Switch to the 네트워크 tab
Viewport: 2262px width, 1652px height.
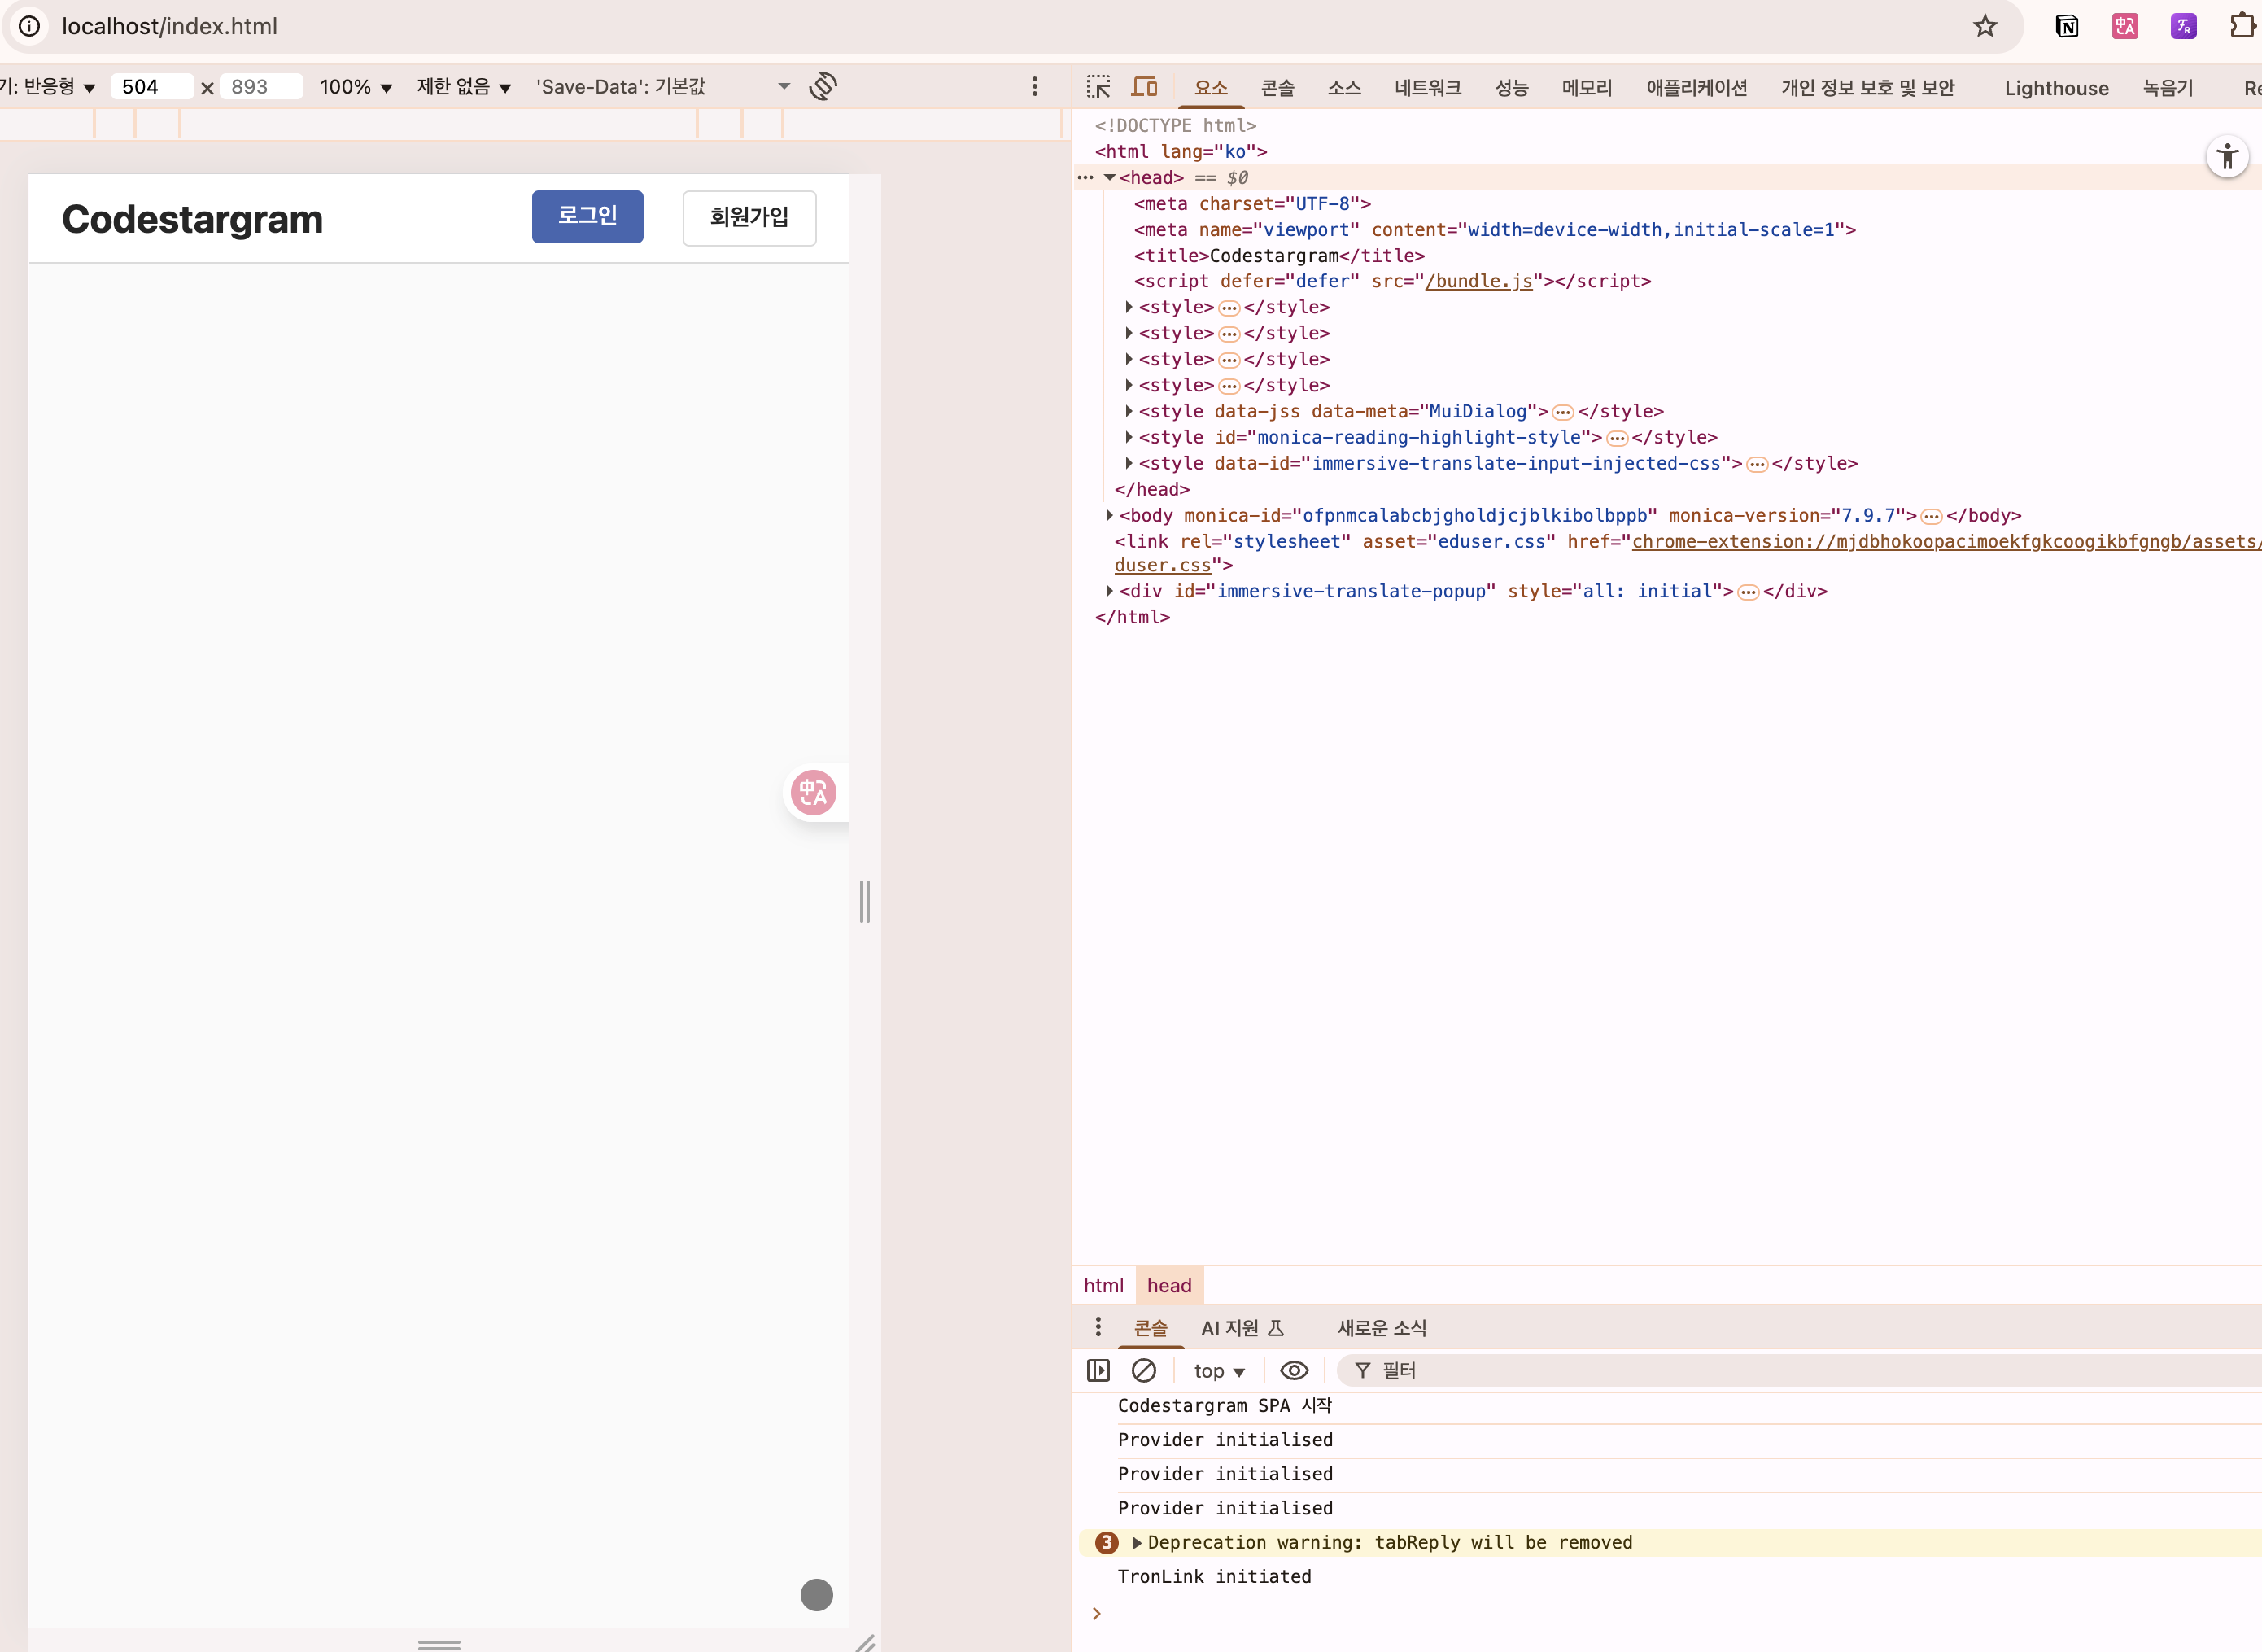coord(1427,88)
